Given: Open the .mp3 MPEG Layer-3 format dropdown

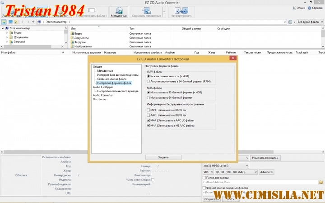Looking at the screenshot, I should tap(226, 166).
